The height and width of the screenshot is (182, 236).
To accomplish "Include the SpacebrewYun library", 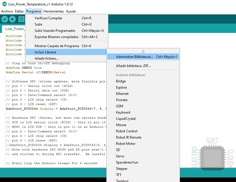I will [x=143, y=162].
